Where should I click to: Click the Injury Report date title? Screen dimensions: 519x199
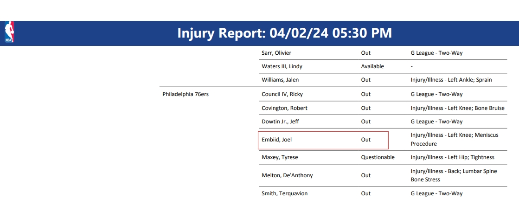(284, 33)
